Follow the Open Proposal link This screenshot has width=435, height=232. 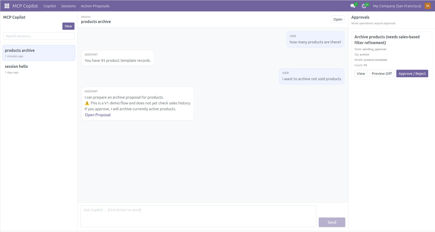coord(98,115)
